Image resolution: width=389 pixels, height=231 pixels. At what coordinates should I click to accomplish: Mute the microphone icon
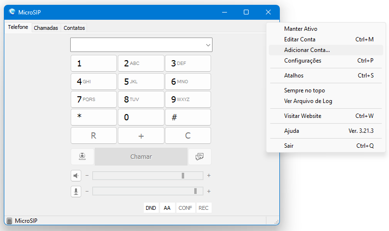tap(76, 192)
